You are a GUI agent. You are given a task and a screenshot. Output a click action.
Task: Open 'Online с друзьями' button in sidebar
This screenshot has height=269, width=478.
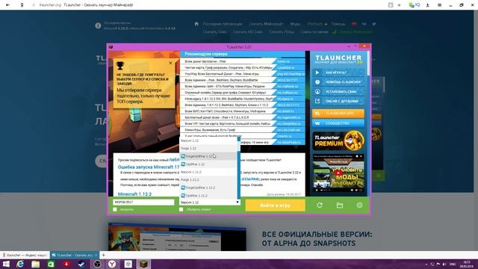pyautogui.click(x=338, y=101)
